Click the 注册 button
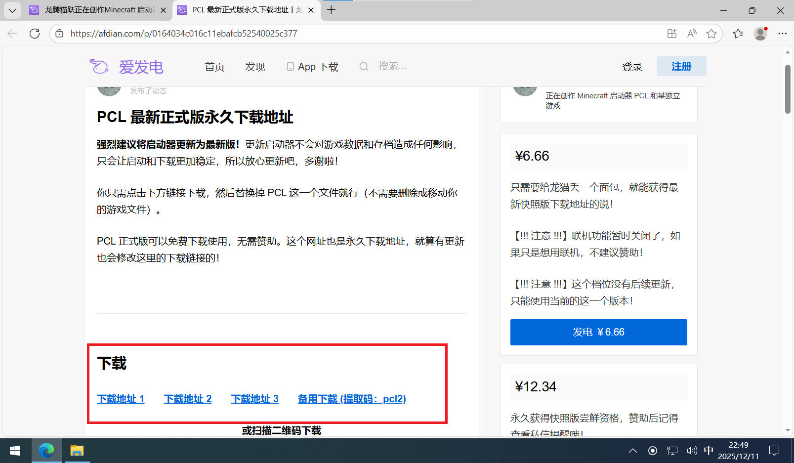The width and height of the screenshot is (794, 463). 681,66
